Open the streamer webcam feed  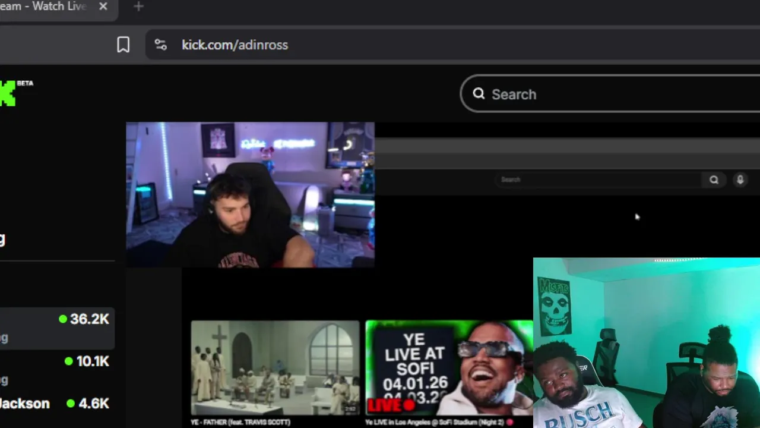(x=250, y=195)
